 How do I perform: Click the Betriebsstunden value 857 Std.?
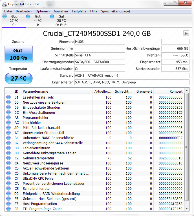175,69
